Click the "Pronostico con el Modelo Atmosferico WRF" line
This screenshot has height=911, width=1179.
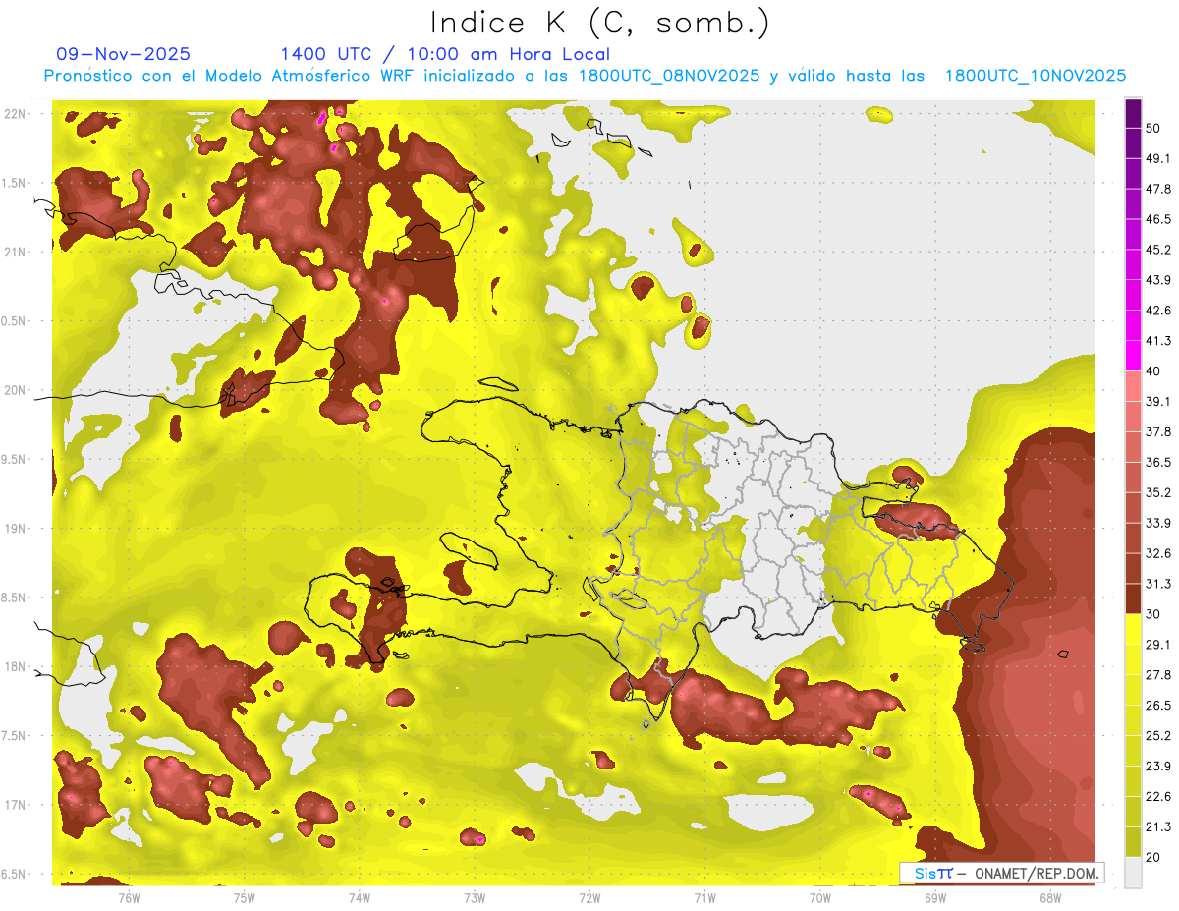(x=585, y=76)
